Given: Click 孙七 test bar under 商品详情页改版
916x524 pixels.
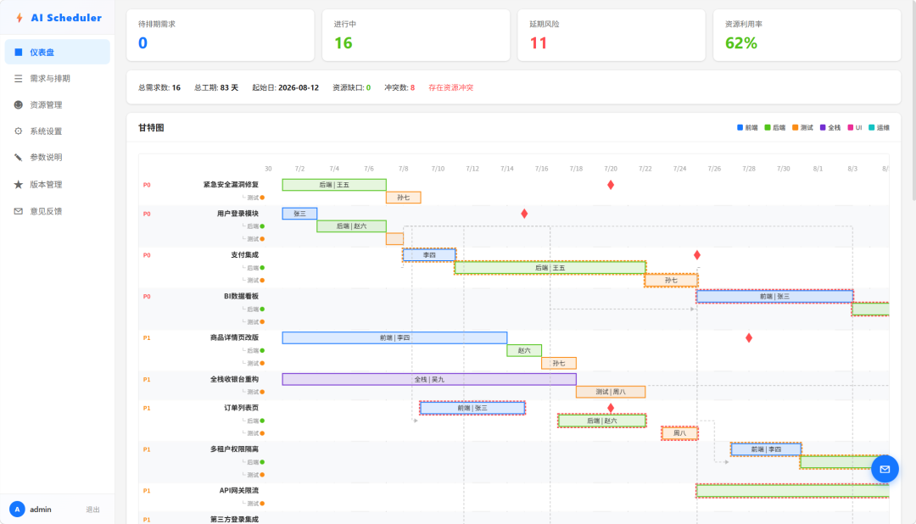Looking at the screenshot, I should click(558, 364).
